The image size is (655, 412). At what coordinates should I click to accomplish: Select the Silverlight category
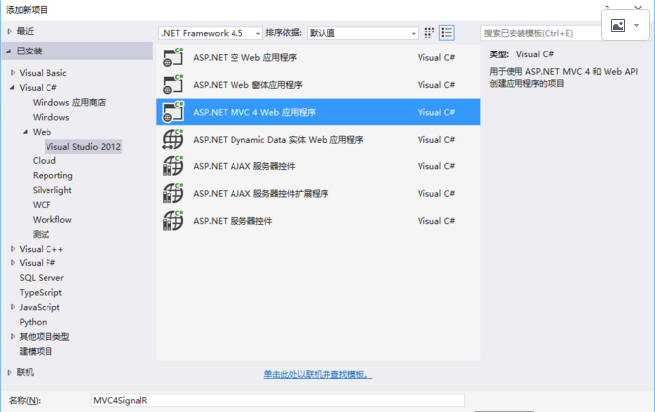pos(52,190)
